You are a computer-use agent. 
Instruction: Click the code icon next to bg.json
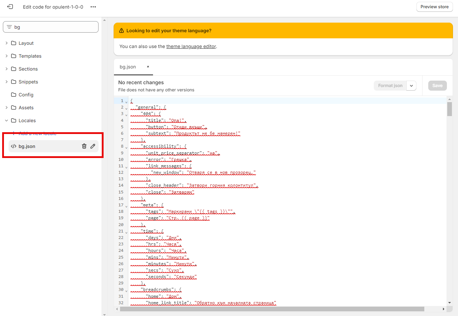pyautogui.click(x=14, y=146)
